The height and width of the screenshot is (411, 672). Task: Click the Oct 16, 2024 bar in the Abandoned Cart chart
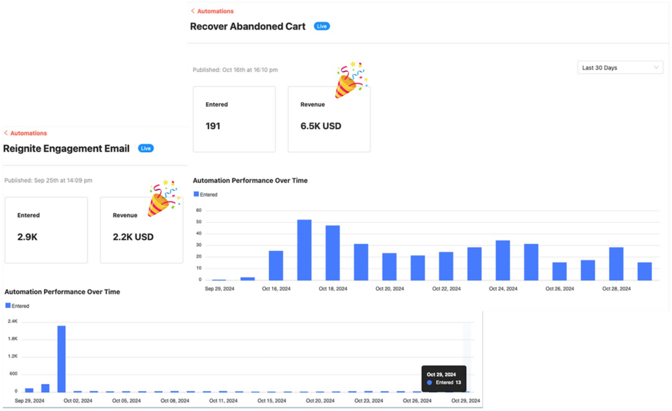click(x=276, y=265)
